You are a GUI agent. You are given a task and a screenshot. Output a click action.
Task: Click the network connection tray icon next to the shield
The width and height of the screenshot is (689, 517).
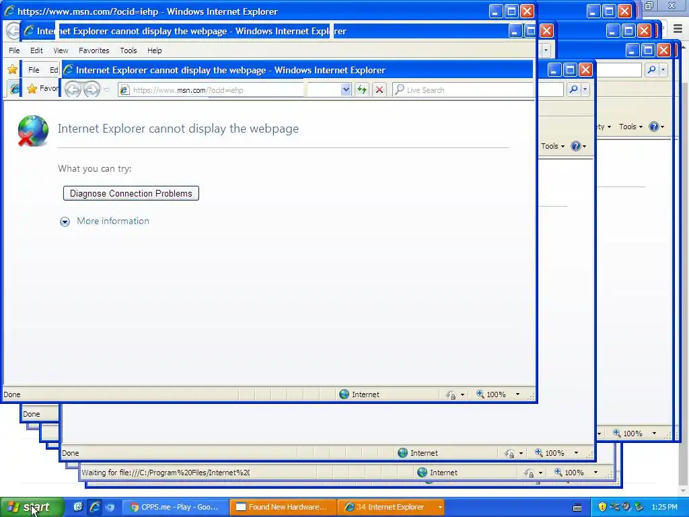click(614, 507)
